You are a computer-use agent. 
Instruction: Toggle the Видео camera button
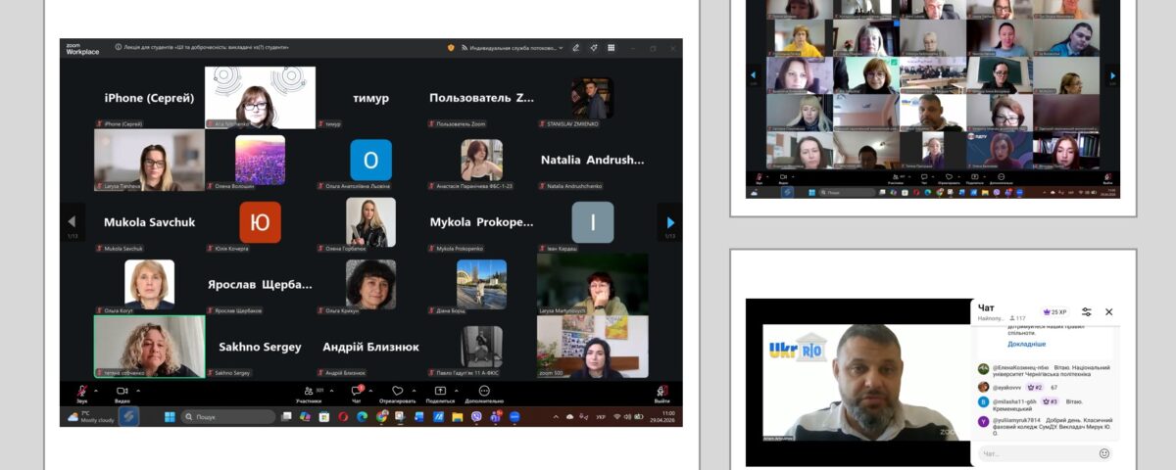click(x=122, y=391)
